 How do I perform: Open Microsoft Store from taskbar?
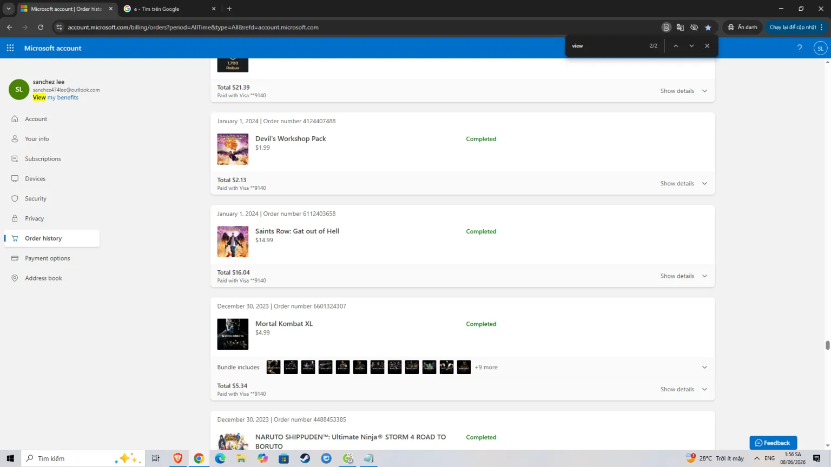coord(284,458)
